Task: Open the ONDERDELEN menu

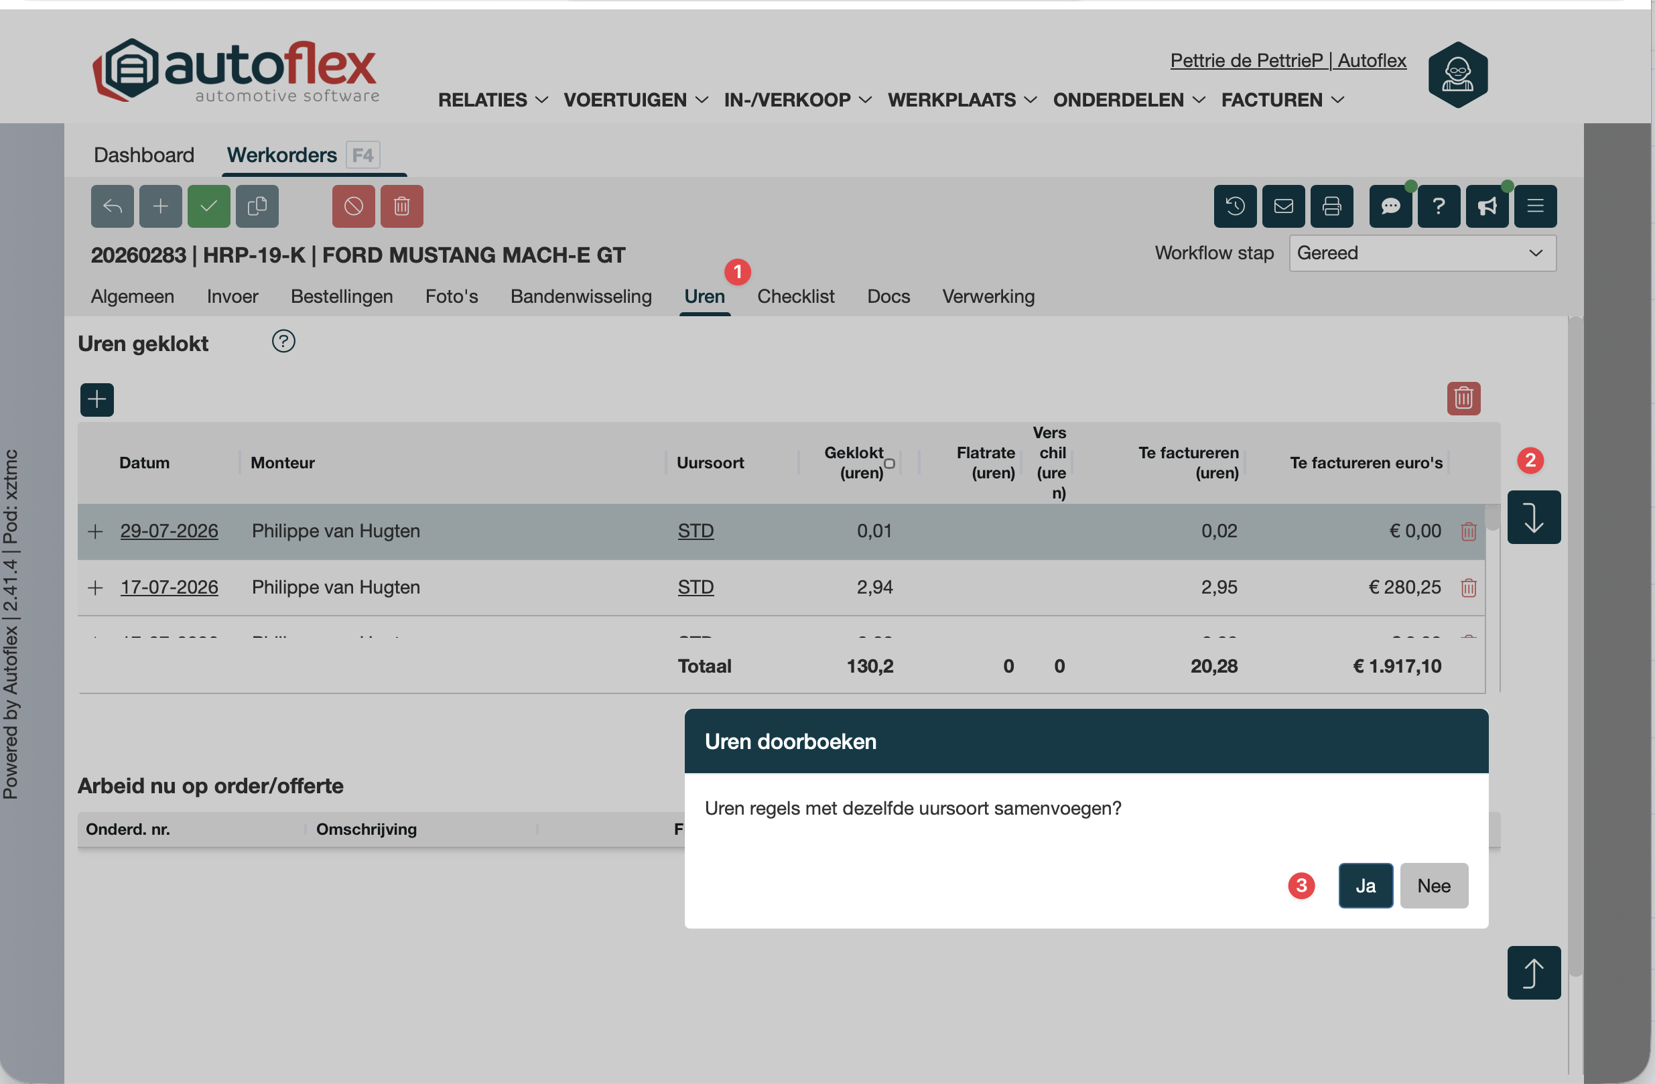Action: pos(1129,100)
